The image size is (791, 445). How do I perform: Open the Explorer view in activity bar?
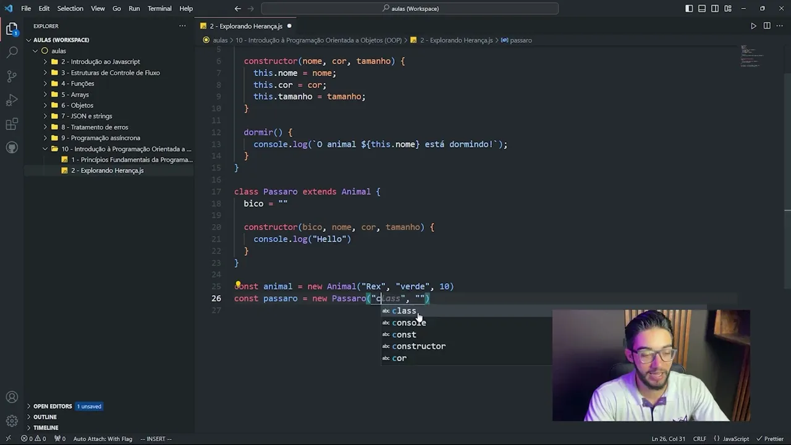12,28
